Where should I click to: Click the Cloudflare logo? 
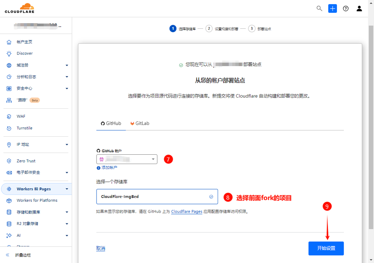point(19,8)
